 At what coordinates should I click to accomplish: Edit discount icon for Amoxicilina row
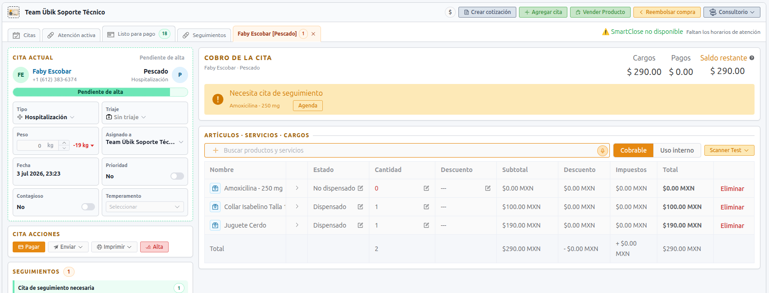tap(488, 188)
